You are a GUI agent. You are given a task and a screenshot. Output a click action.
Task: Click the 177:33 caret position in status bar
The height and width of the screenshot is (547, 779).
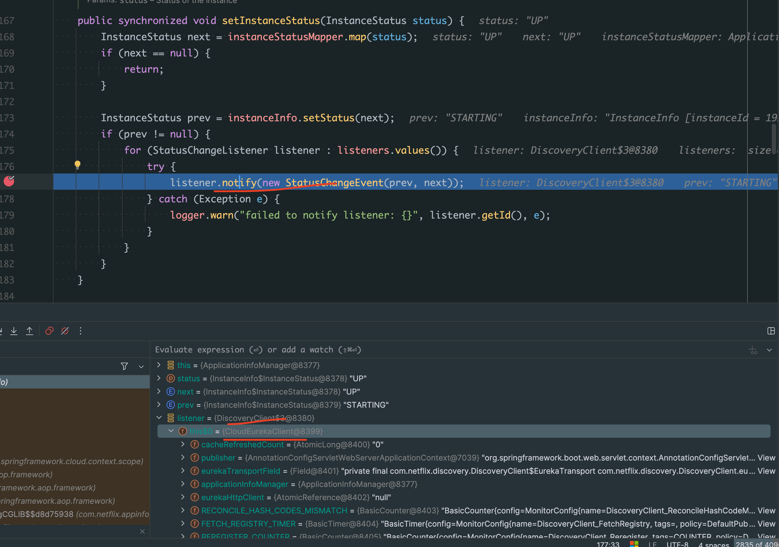(x=608, y=544)
